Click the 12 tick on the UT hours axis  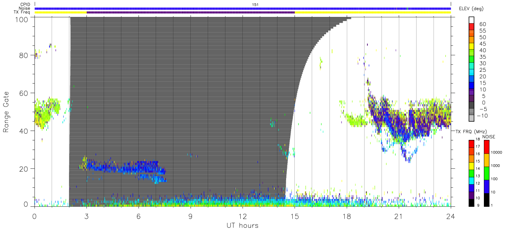[243, 215]
